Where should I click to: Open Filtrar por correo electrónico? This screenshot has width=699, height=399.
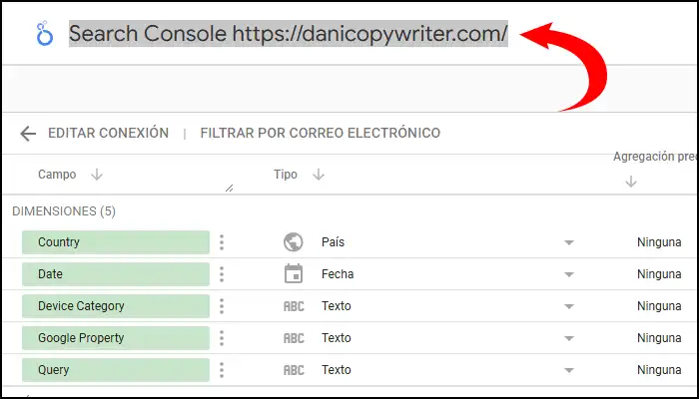coord(321,133)
